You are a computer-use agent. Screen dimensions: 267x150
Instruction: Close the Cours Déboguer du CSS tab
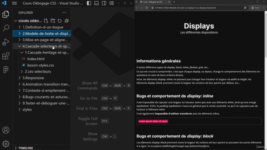pyautogui.click(x=169, y=2)
